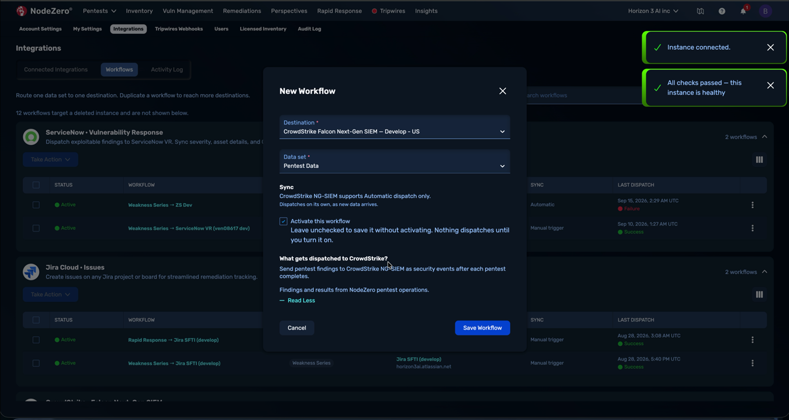Switch to Licensed Inventory tab

pos(263,29)
